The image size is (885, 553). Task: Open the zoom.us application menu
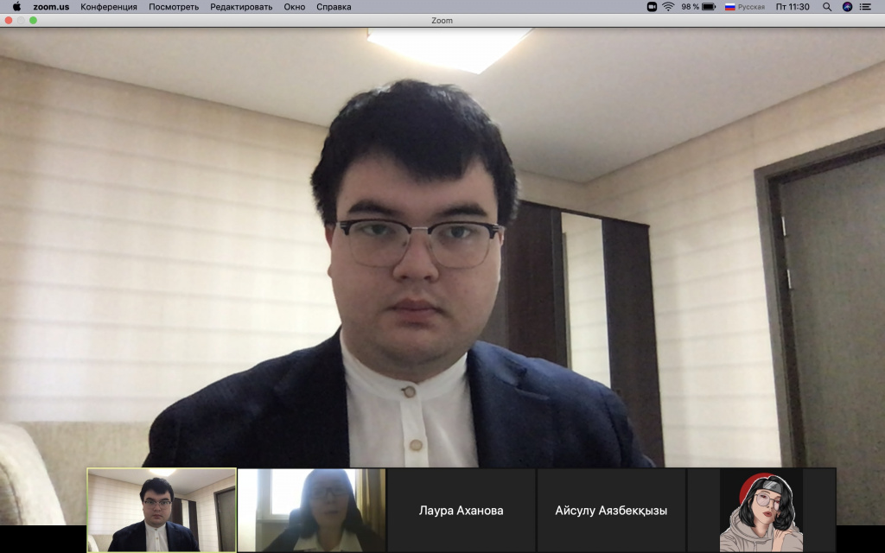pyautogui.click(x=51, y=7)
